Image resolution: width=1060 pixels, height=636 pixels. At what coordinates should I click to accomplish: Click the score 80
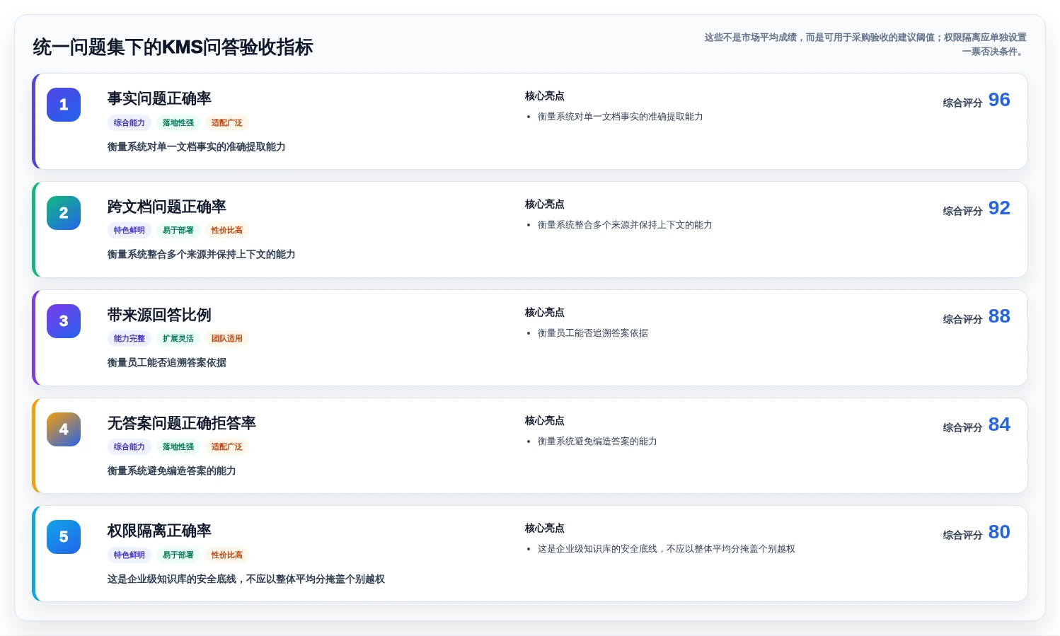[999, 532]
